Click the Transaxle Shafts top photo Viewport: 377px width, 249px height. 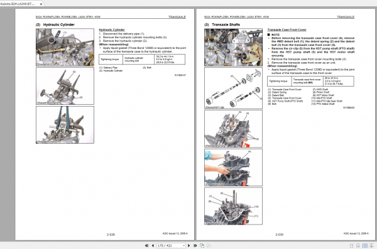pyautogui.click(x=233, y=47)
